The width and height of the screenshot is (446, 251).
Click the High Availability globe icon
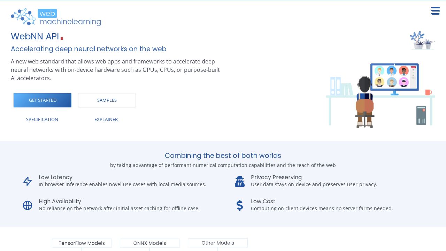point(28,205)
